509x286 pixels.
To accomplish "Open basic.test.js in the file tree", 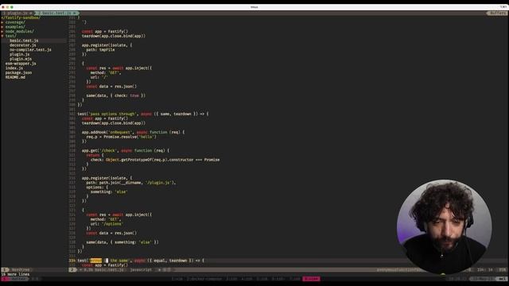I will point(24,41).
